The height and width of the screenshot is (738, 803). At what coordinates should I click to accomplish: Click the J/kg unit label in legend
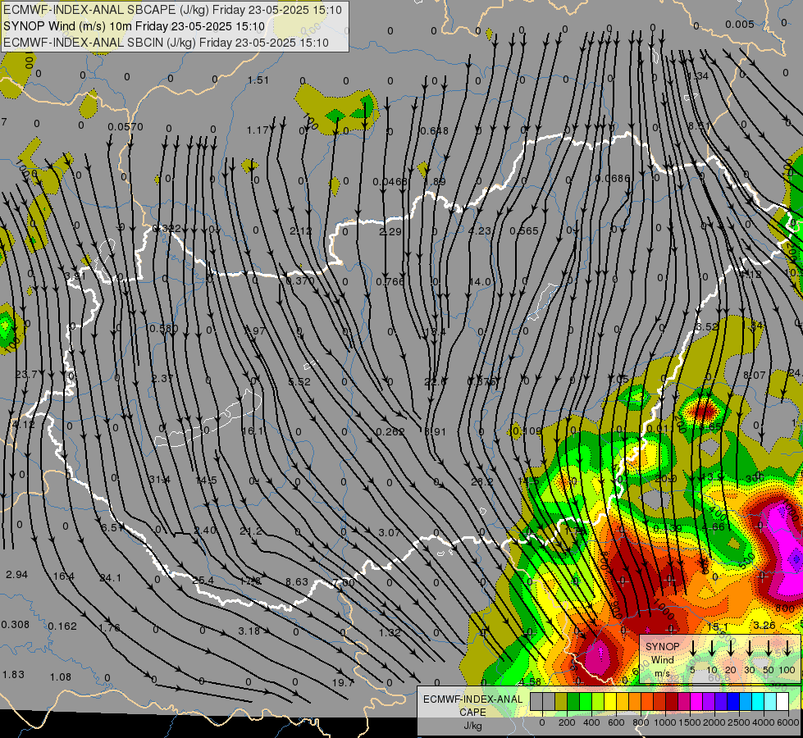(472, 726)
